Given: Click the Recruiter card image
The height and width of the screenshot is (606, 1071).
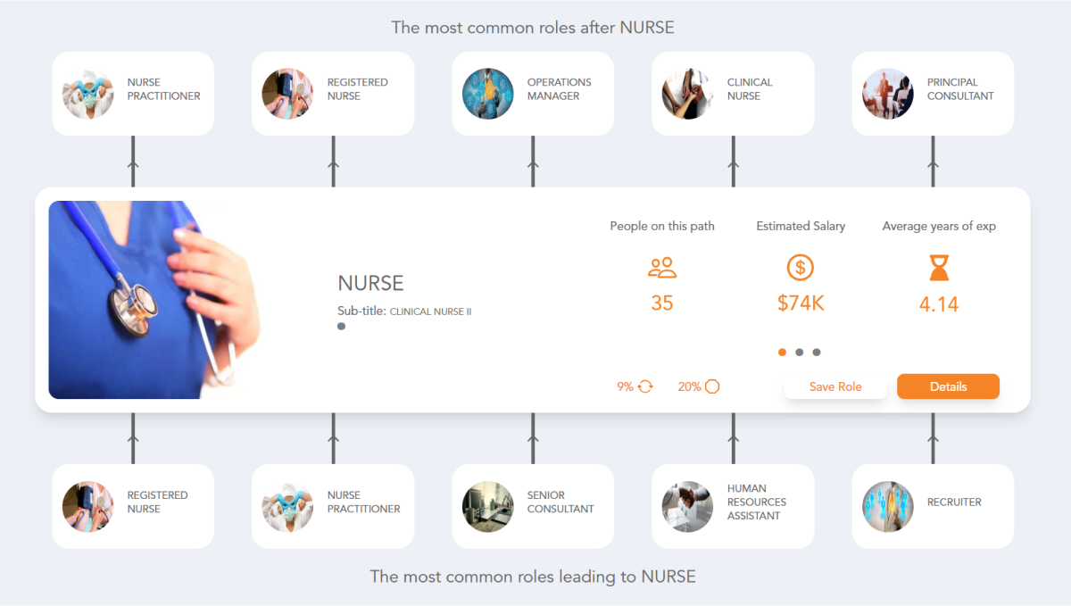Looking at the screenshot, I should tap(888, 506).
